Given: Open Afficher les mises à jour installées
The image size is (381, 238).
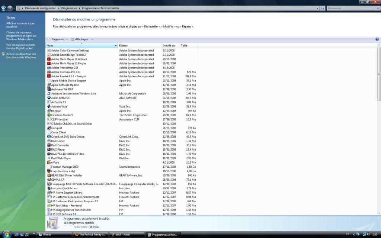Looking at the screenshot, I should point(20,25).
